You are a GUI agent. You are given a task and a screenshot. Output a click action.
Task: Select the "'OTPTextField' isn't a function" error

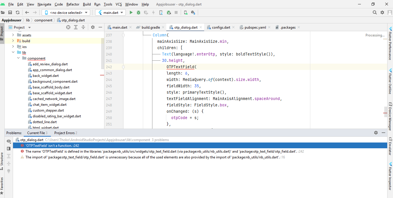tap(200, 145)
